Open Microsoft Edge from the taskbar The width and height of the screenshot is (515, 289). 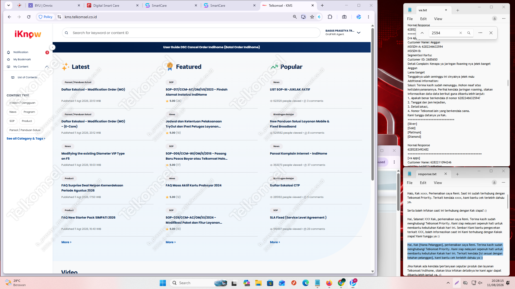point(305,283)
